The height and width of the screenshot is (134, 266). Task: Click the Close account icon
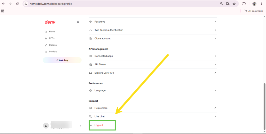pos(91,39)
